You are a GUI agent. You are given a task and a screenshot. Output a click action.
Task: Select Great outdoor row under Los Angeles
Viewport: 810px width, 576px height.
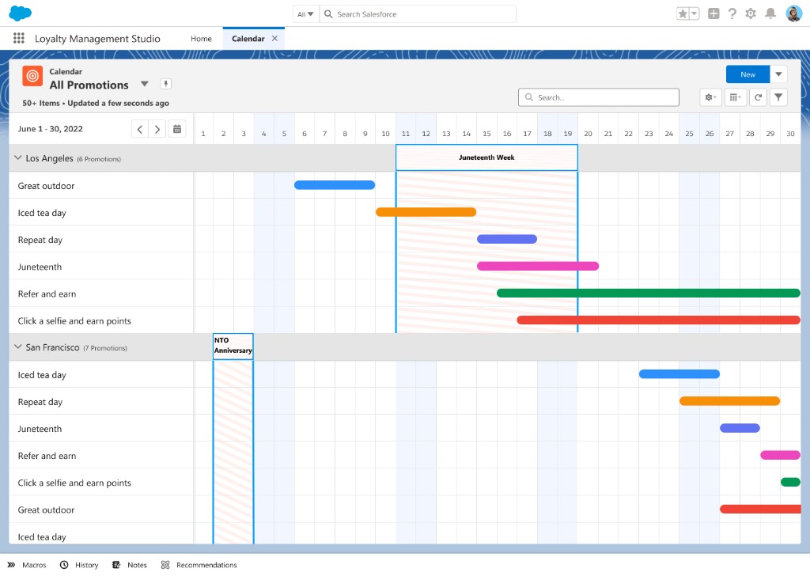point(46,186)
